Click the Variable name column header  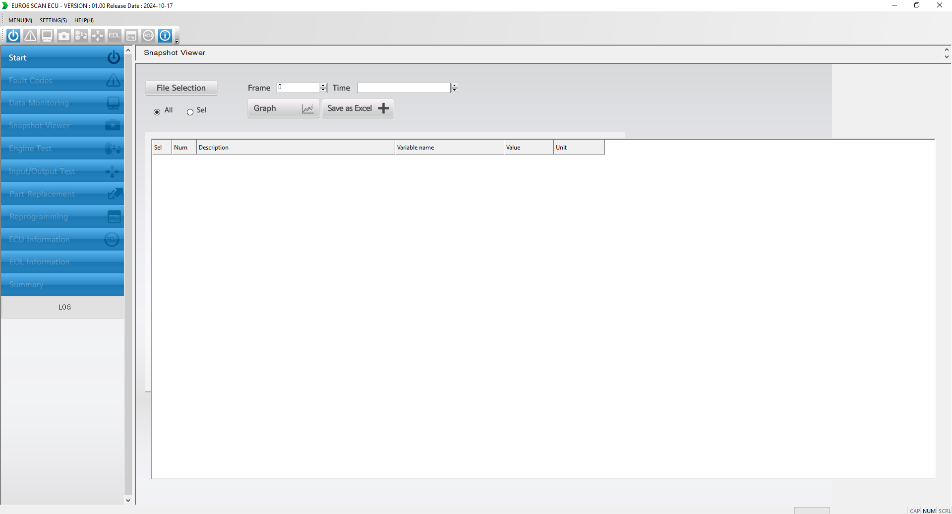pyautogui.click(x=450, y=147)
